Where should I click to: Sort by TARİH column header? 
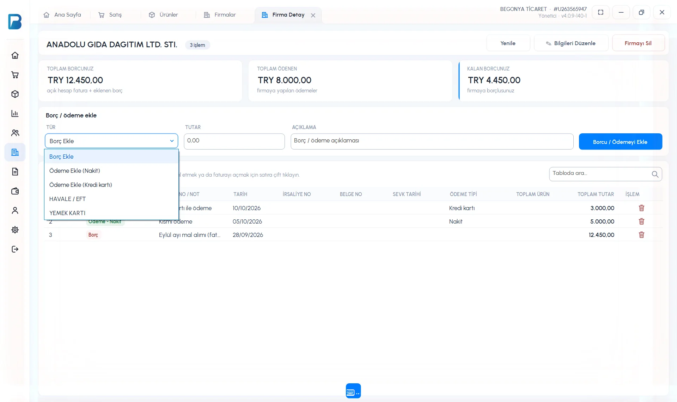[240, 194]
